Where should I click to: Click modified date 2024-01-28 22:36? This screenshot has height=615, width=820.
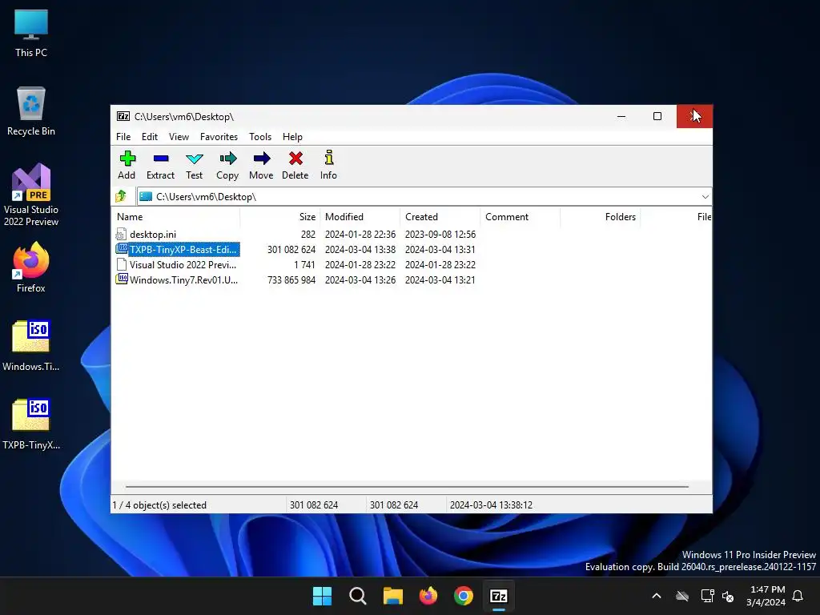360,235
